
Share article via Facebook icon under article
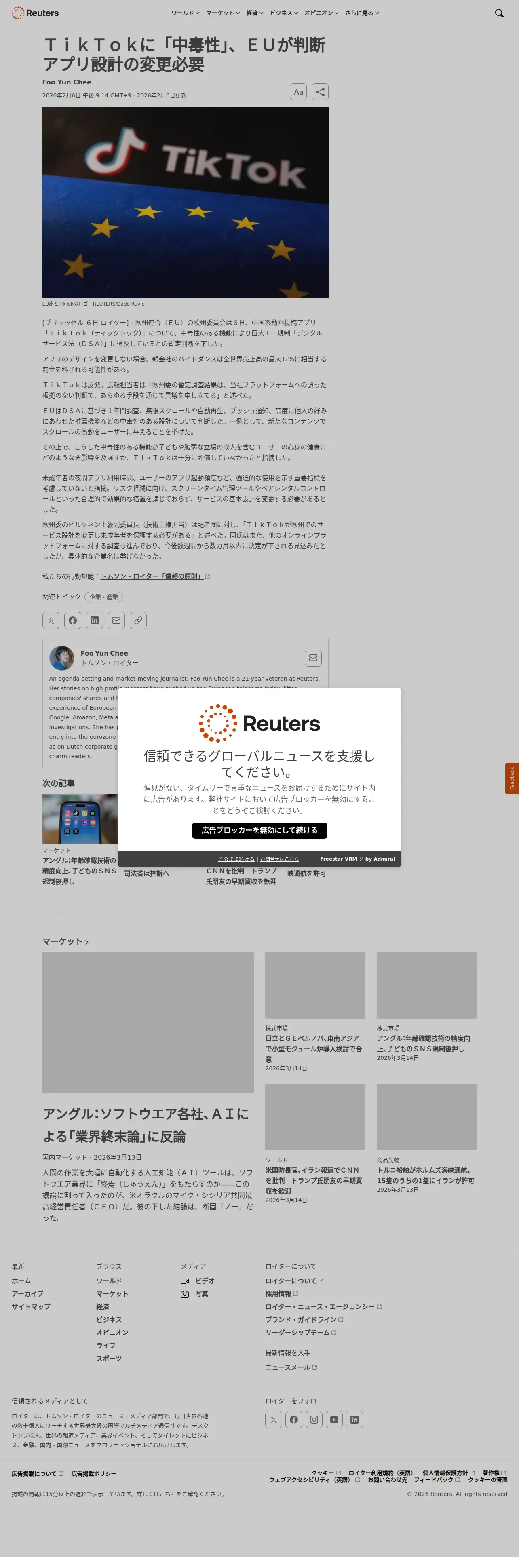(x=73, y=620)
